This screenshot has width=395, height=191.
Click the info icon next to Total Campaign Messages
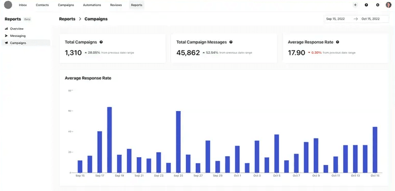[x=231, y=42]
